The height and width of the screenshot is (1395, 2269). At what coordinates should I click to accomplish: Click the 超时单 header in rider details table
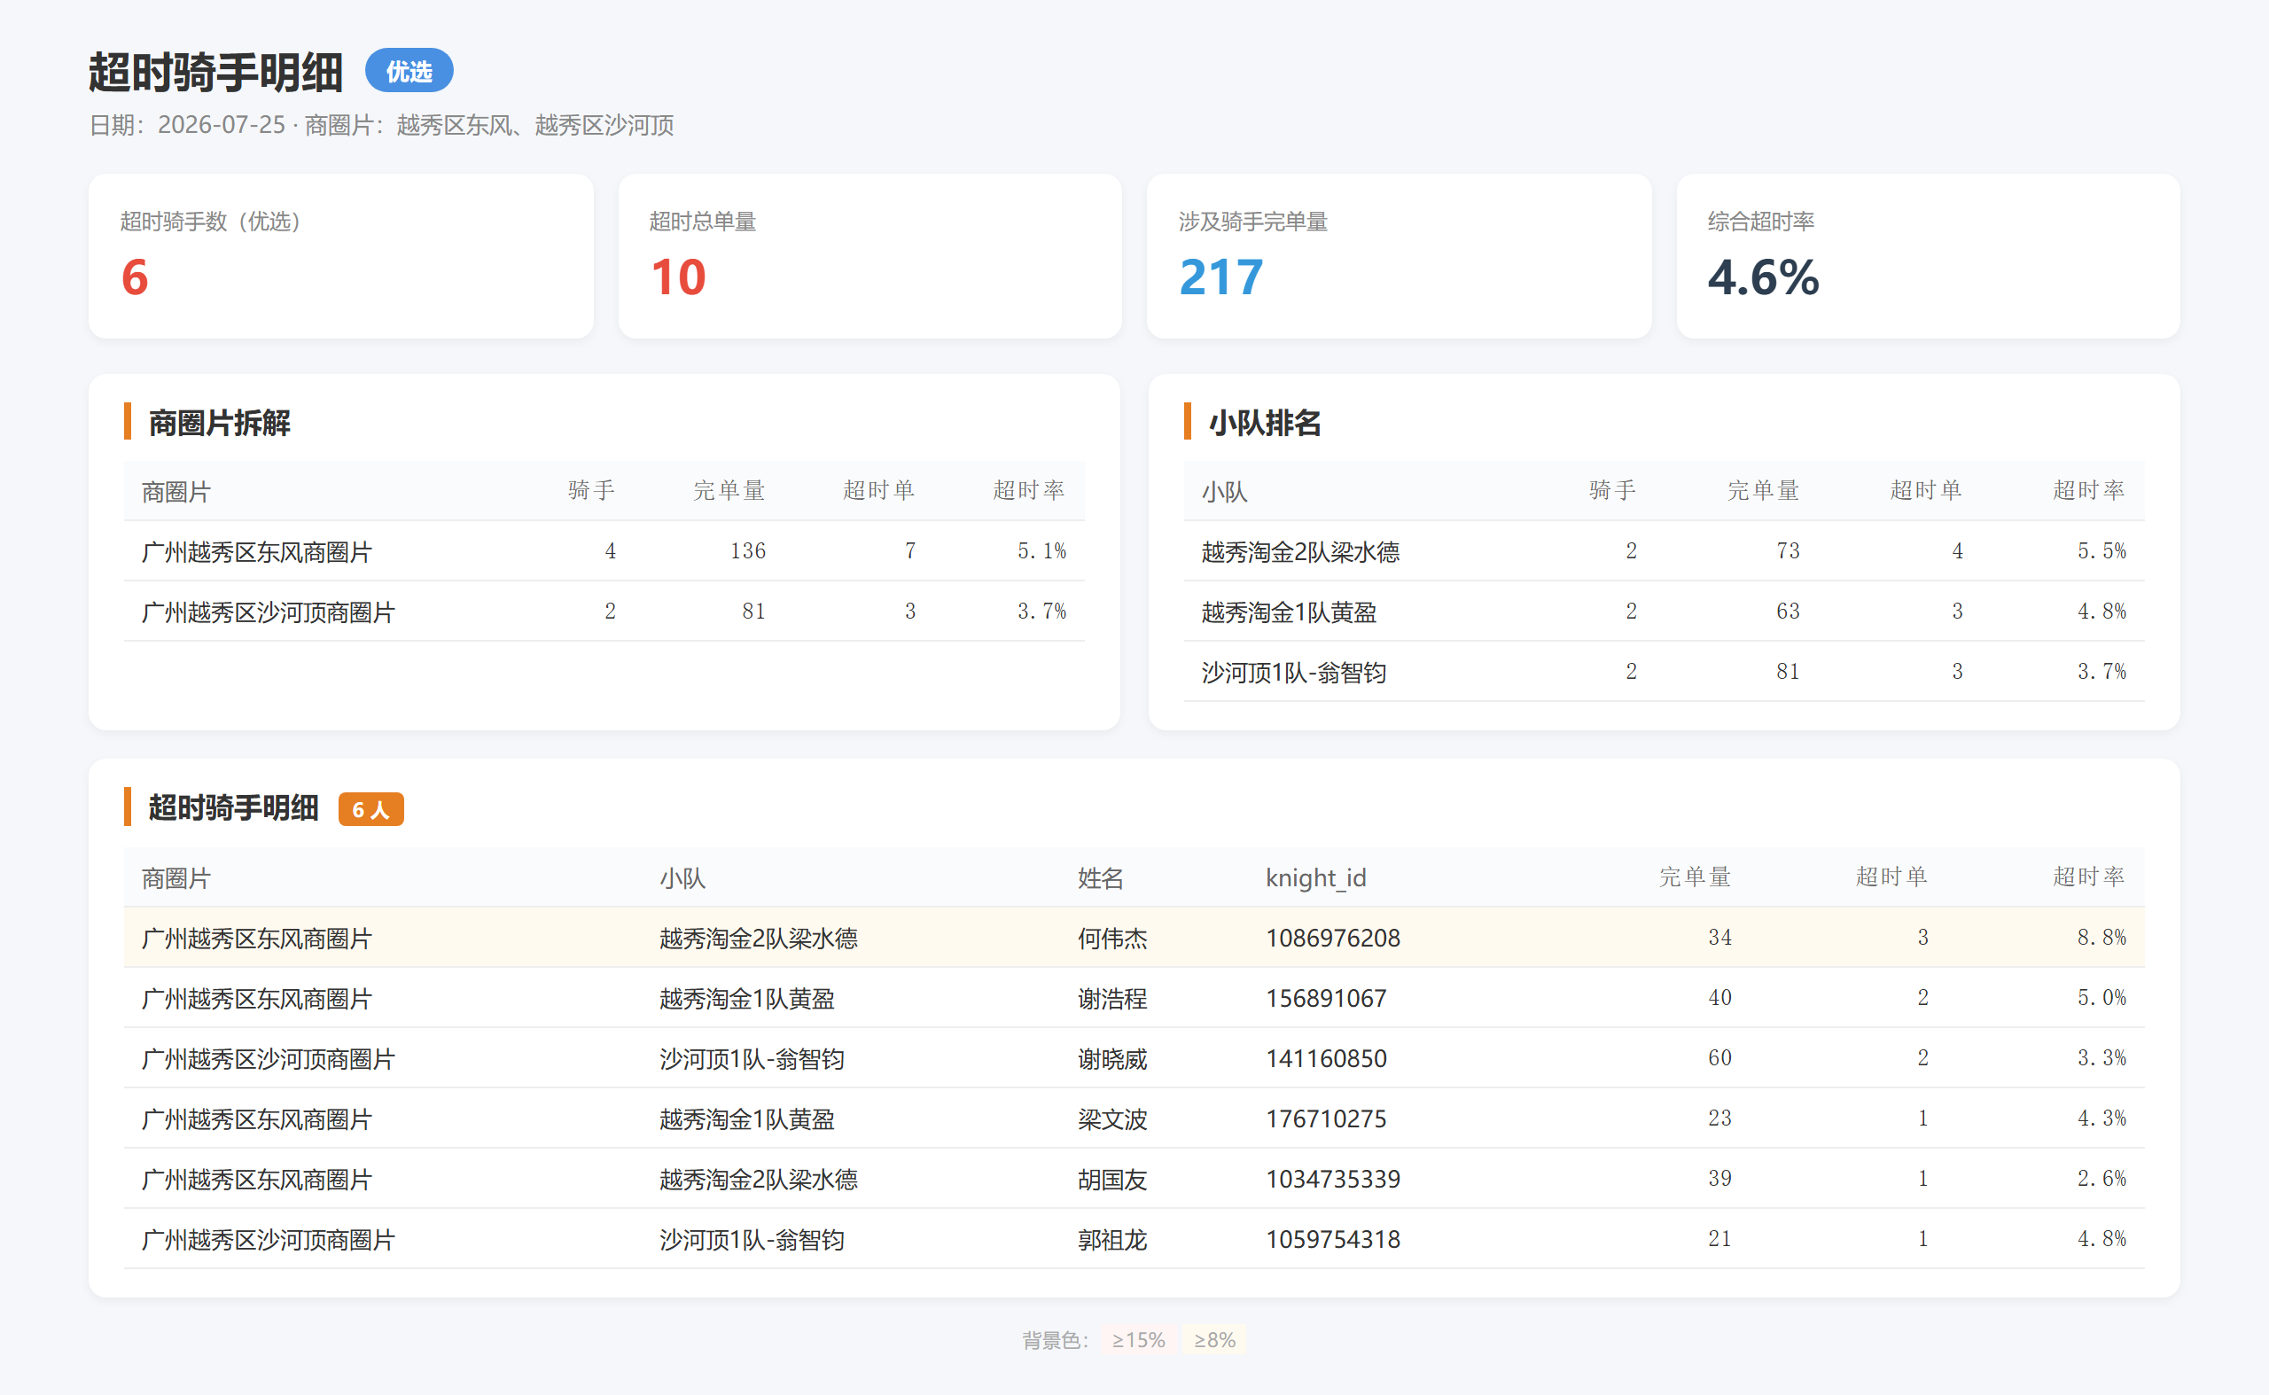coord(1891,877)
